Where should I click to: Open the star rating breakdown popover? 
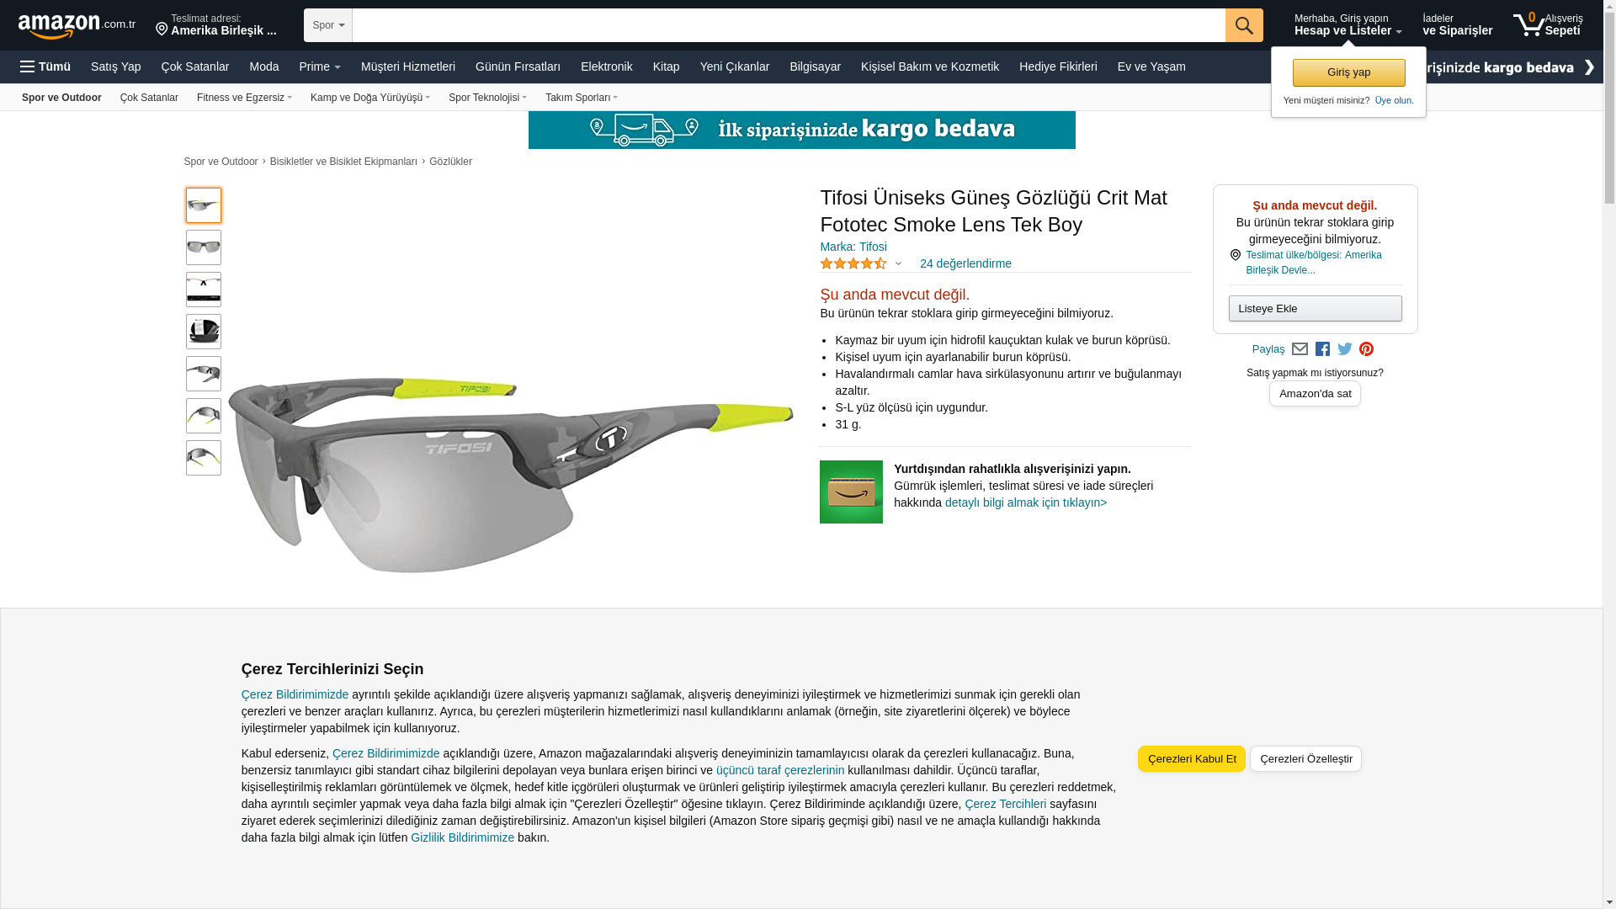coord(860,263)
